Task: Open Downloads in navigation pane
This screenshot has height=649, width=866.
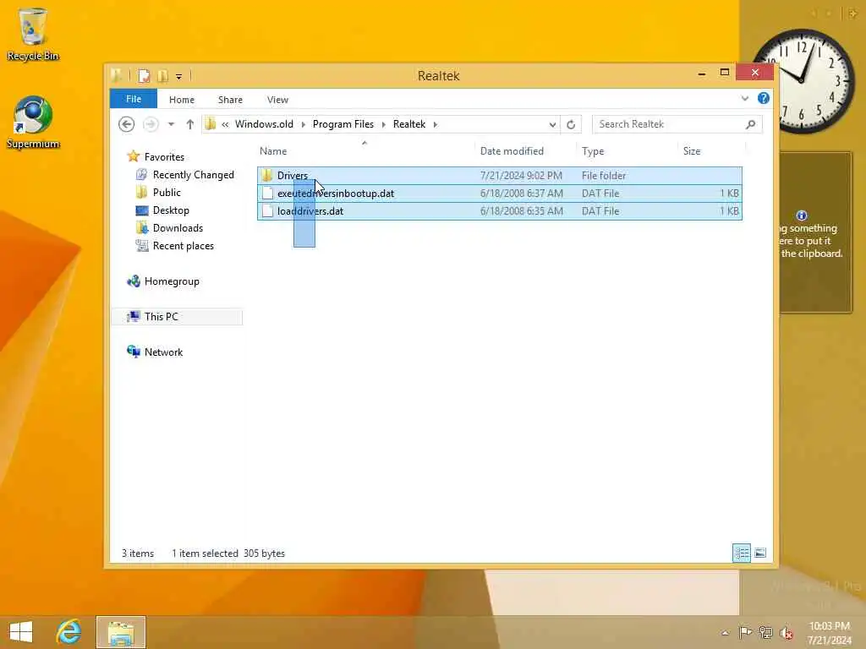Action: tap(178, 228)
